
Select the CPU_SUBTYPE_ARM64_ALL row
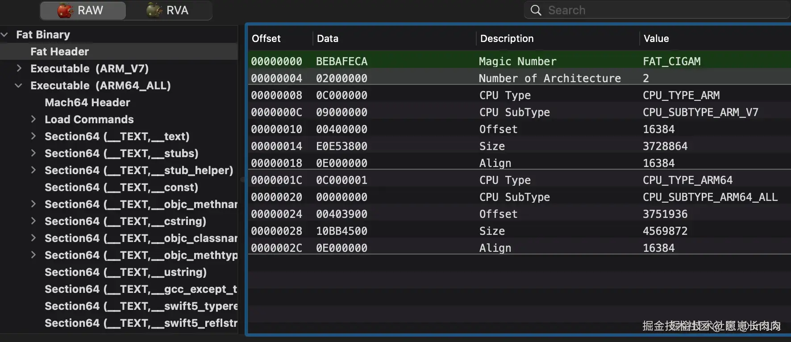tap(520, 197)
